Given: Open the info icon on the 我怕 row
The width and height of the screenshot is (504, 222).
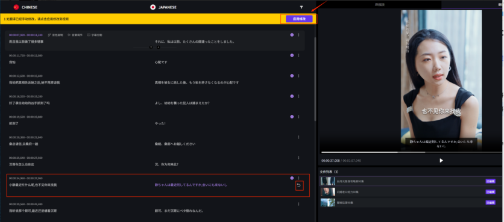Looking at the screenshot, I should (x=292, y=55).
